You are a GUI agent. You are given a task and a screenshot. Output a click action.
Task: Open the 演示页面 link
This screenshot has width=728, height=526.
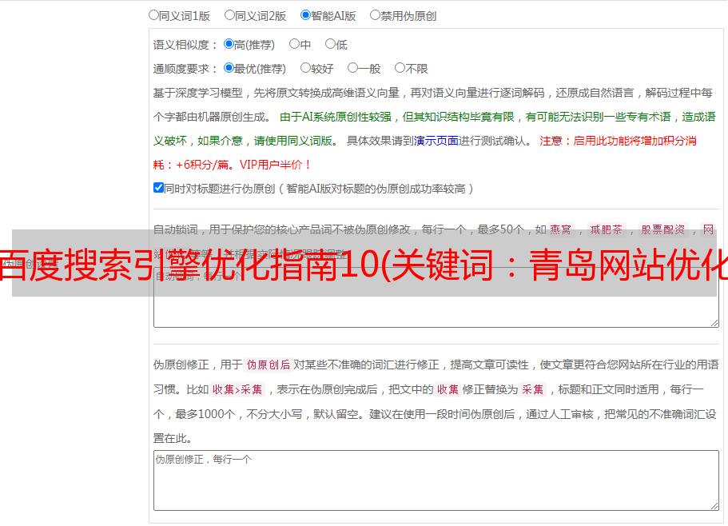[x=436, y=141]
